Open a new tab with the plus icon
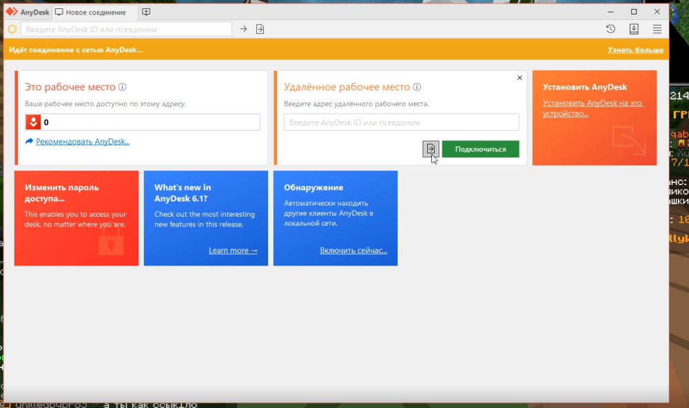 click(x=146, y=12)
